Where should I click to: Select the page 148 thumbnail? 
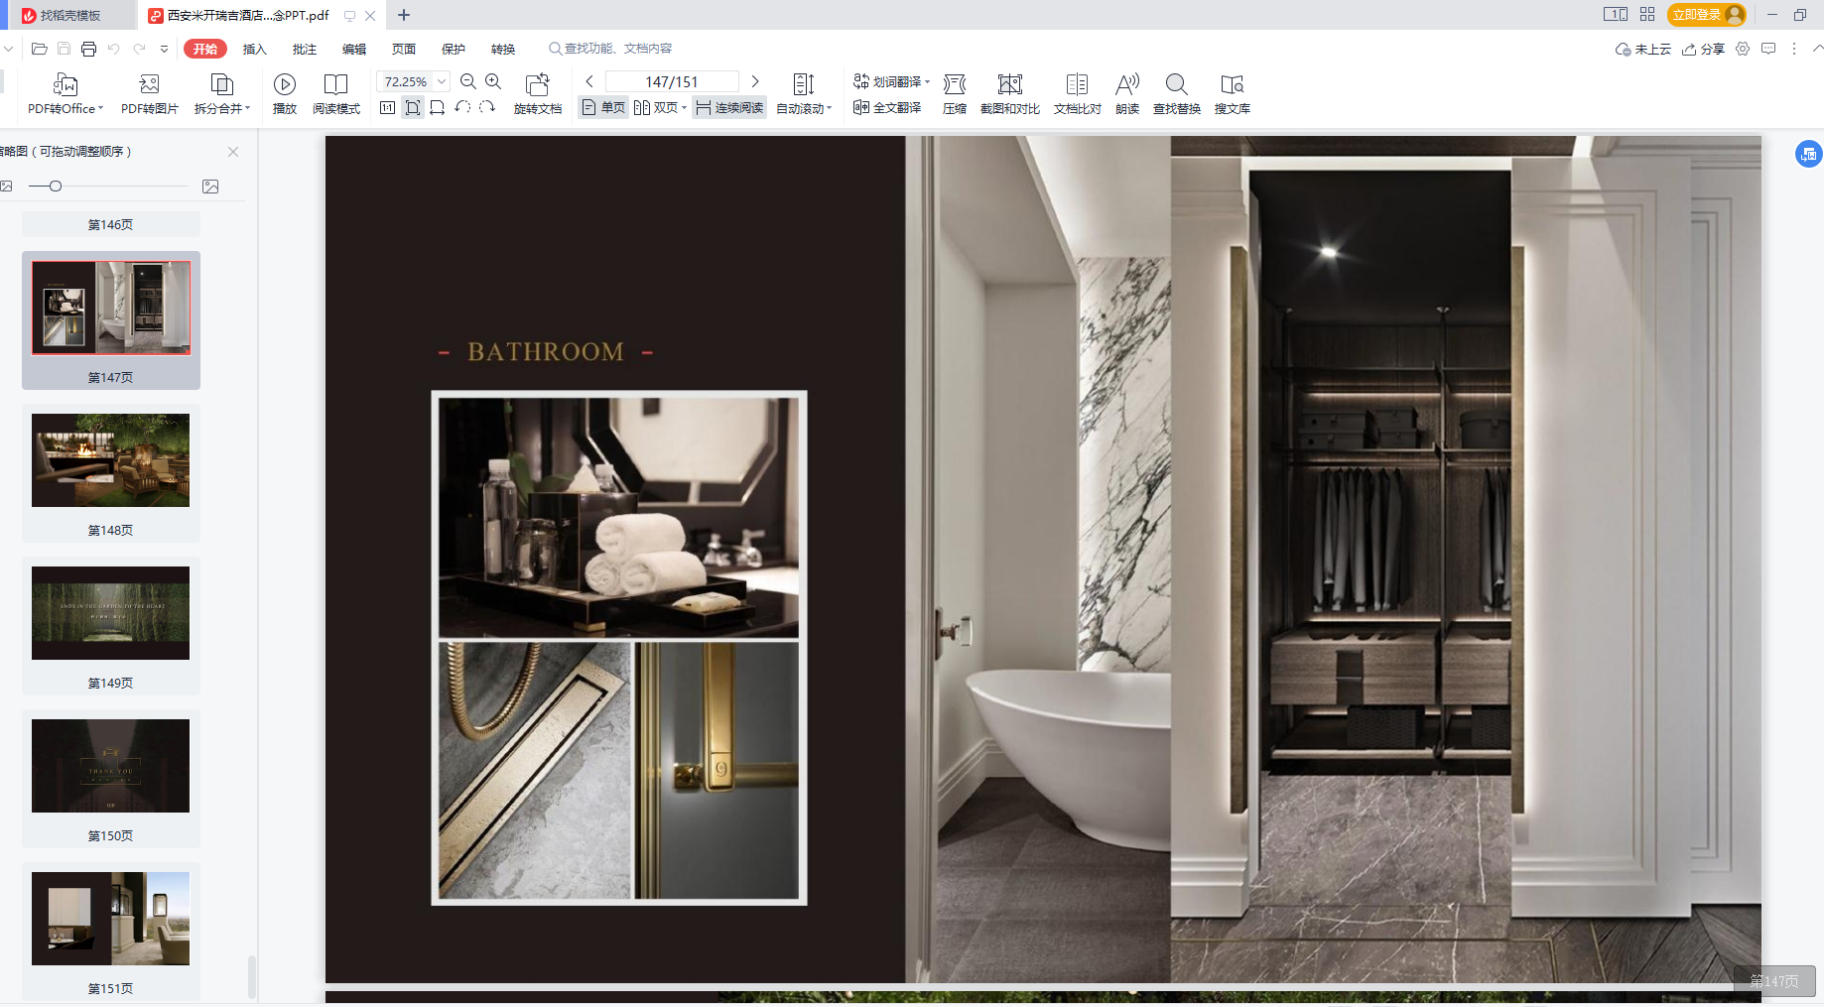(110, 461)
